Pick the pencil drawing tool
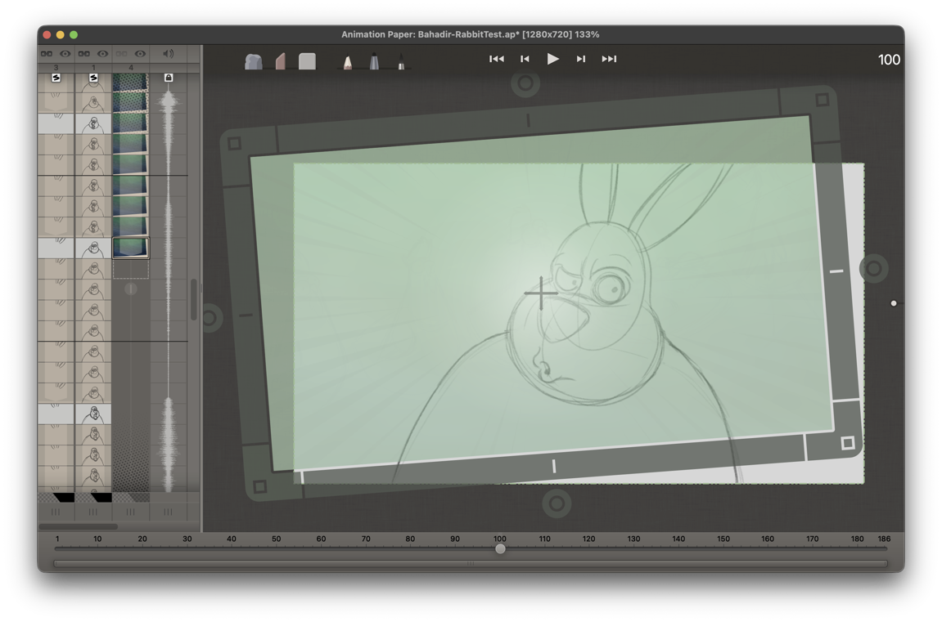The image size is (942, 622). coord(348,61)
